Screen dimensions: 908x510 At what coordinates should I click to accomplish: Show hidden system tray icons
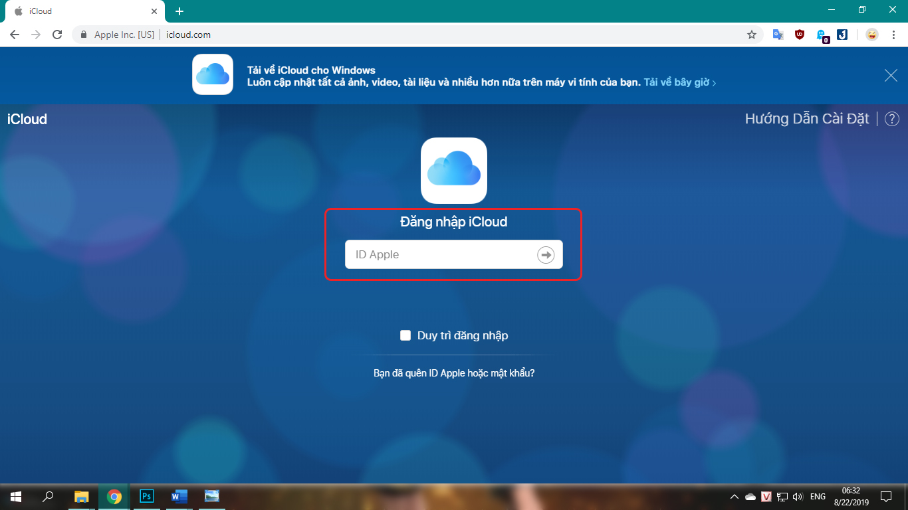(735, 497)
